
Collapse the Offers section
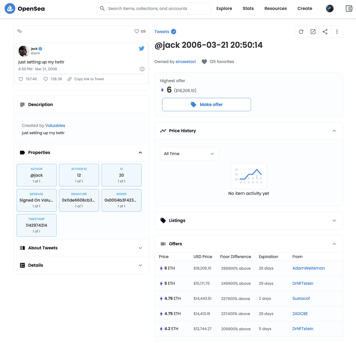[x=334, y=244]
